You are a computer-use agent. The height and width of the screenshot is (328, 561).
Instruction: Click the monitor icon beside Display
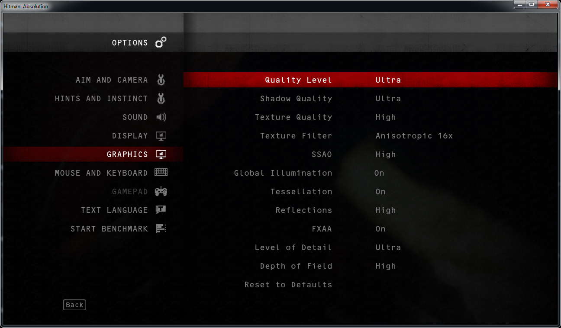[x=161, y=136]
